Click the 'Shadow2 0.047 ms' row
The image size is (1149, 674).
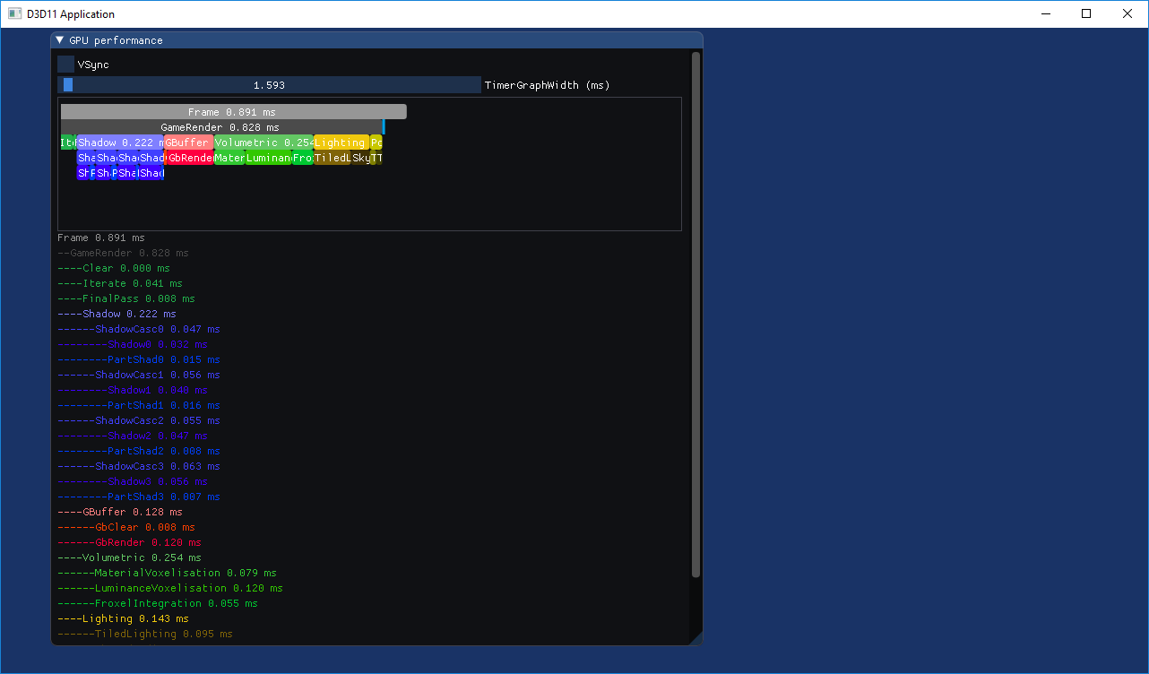coord(133,436)
